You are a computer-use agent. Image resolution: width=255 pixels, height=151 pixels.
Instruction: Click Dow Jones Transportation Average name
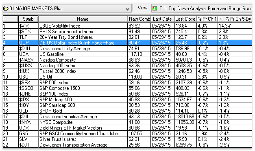point(83,145)
